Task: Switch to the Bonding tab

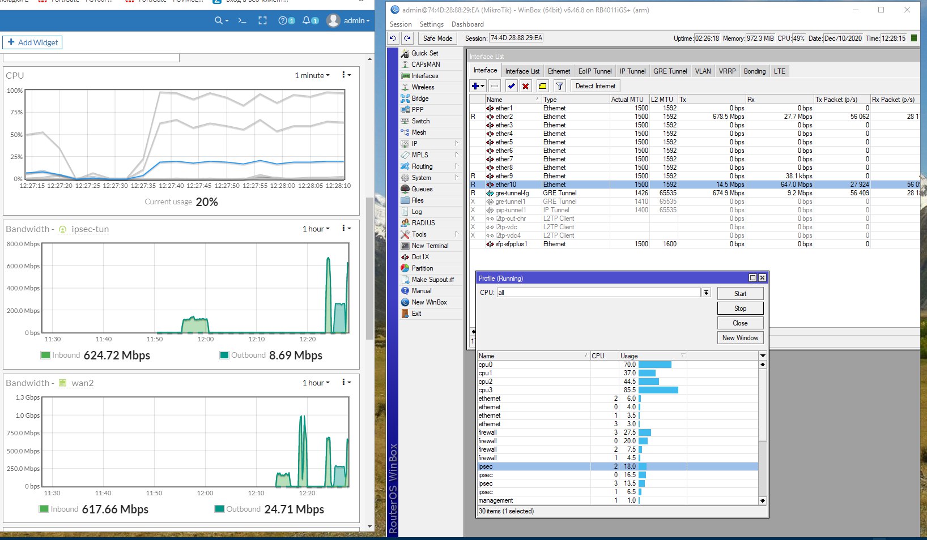Action: point(754,71)
